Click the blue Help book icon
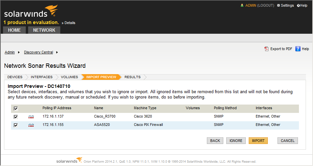The height and width of the screenshot is (166, 313). coord(298,49)
